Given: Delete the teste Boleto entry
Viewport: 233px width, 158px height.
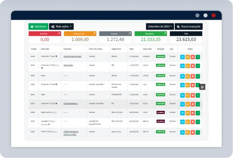Looking at the screenshot, I should [x=192, y=76].
